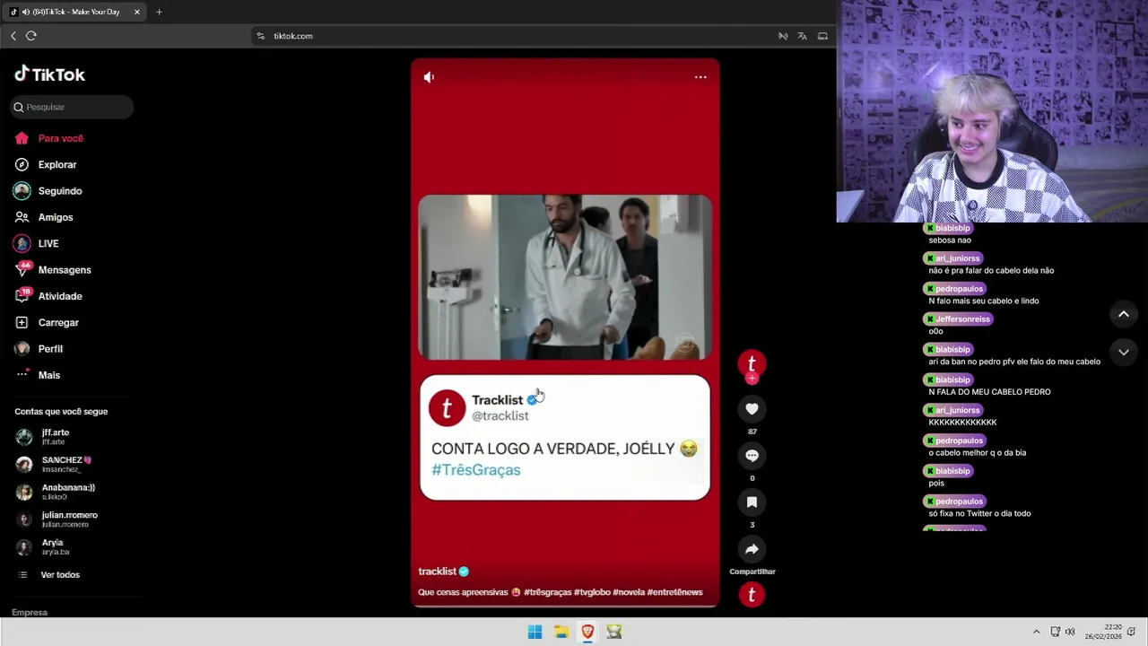Click the hospital scene video clip
This screenshot has height=646, width=1148.
[x=565, y=277]
